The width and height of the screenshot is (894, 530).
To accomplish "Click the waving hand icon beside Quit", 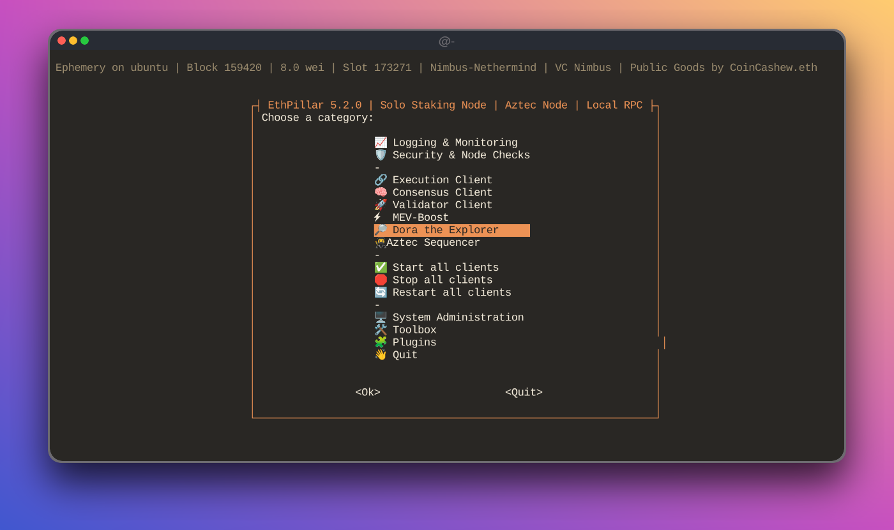I will [381, 355].
